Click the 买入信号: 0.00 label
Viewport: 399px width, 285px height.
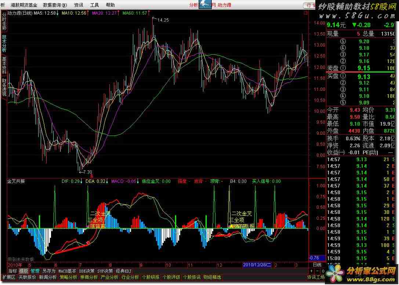coord(266,181)
